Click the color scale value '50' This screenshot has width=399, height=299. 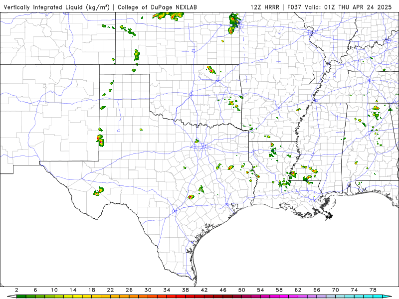coord(242,290)
